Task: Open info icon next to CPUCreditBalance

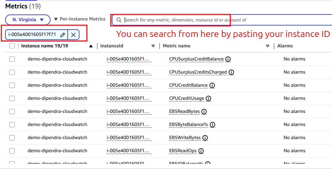Action: (212, 85)
